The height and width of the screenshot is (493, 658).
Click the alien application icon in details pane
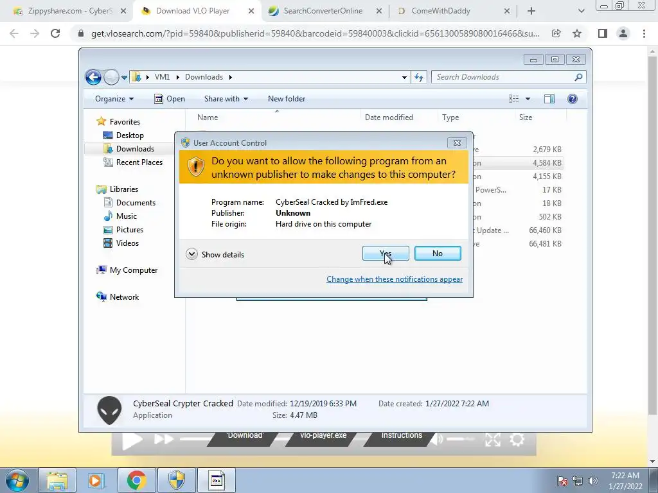[x=109, y=410]
